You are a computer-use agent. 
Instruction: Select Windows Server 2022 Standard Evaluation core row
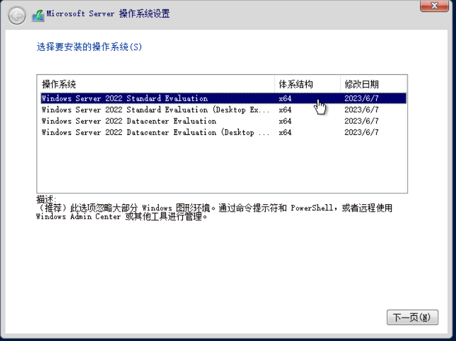click(125, 98)
